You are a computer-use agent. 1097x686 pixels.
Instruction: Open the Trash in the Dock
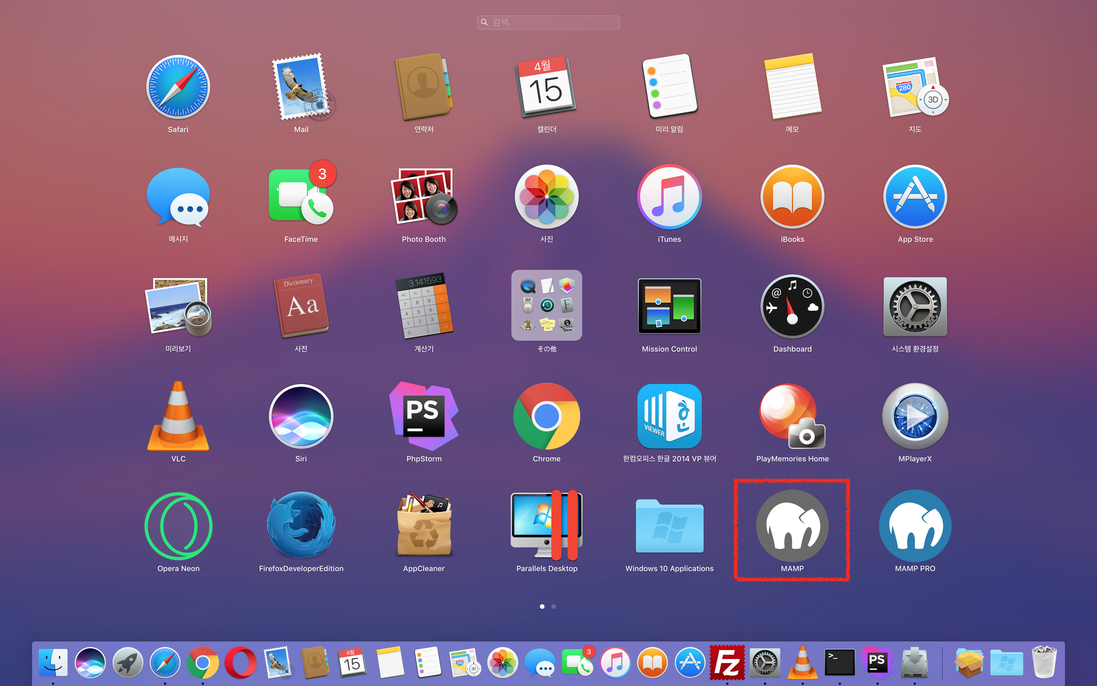pos(1044,662)
